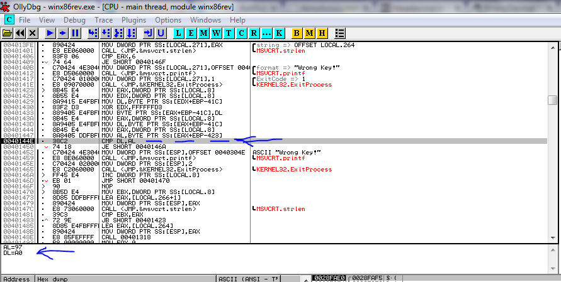The image size is (561, 282).
Task: Click address 004013FE in disassembly
Action: [x=19, y=45]
